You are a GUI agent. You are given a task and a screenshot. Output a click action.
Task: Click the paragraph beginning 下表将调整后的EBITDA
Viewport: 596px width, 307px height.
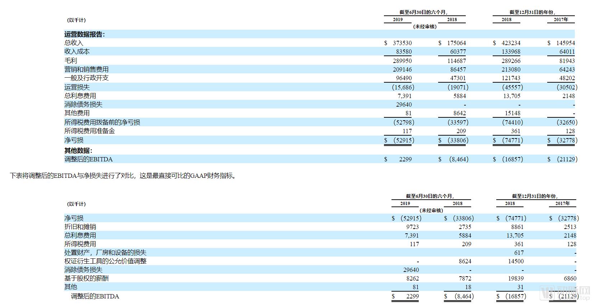(123, 176)
